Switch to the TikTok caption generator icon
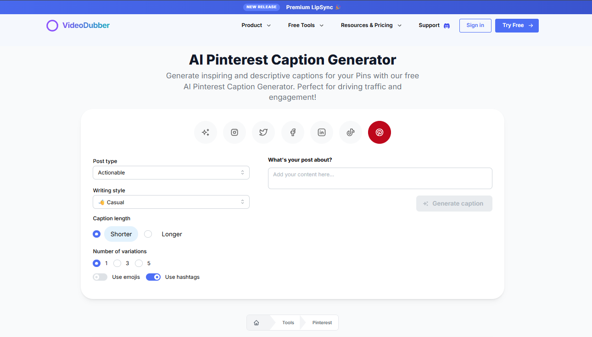The image size is (592, 337). click(351, 132)
